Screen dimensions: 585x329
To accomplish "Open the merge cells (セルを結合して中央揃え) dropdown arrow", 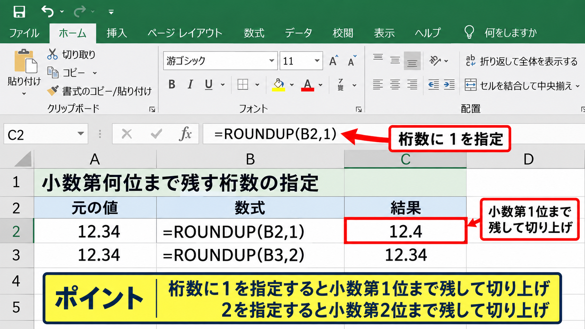I will pyautogui.click(x=578, y=86).
